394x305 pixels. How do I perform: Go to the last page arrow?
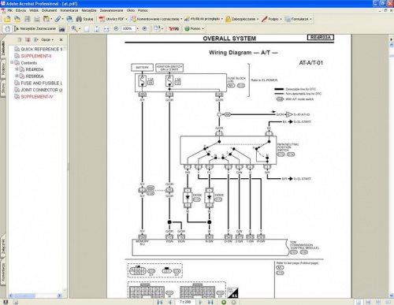[x=210, y=302]
